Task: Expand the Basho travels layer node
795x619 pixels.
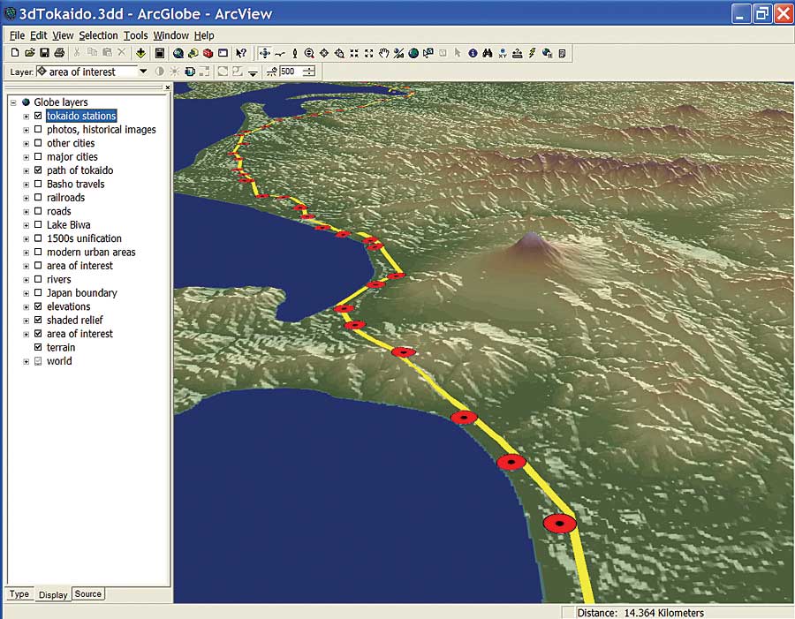Action: [26, 184]
